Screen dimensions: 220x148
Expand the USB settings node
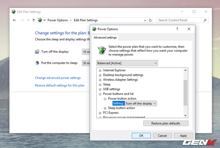pyautogui.click(x=100, y=89)
